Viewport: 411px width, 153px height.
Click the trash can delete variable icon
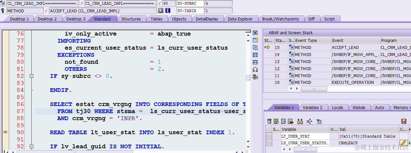click(x=269, y=121)
